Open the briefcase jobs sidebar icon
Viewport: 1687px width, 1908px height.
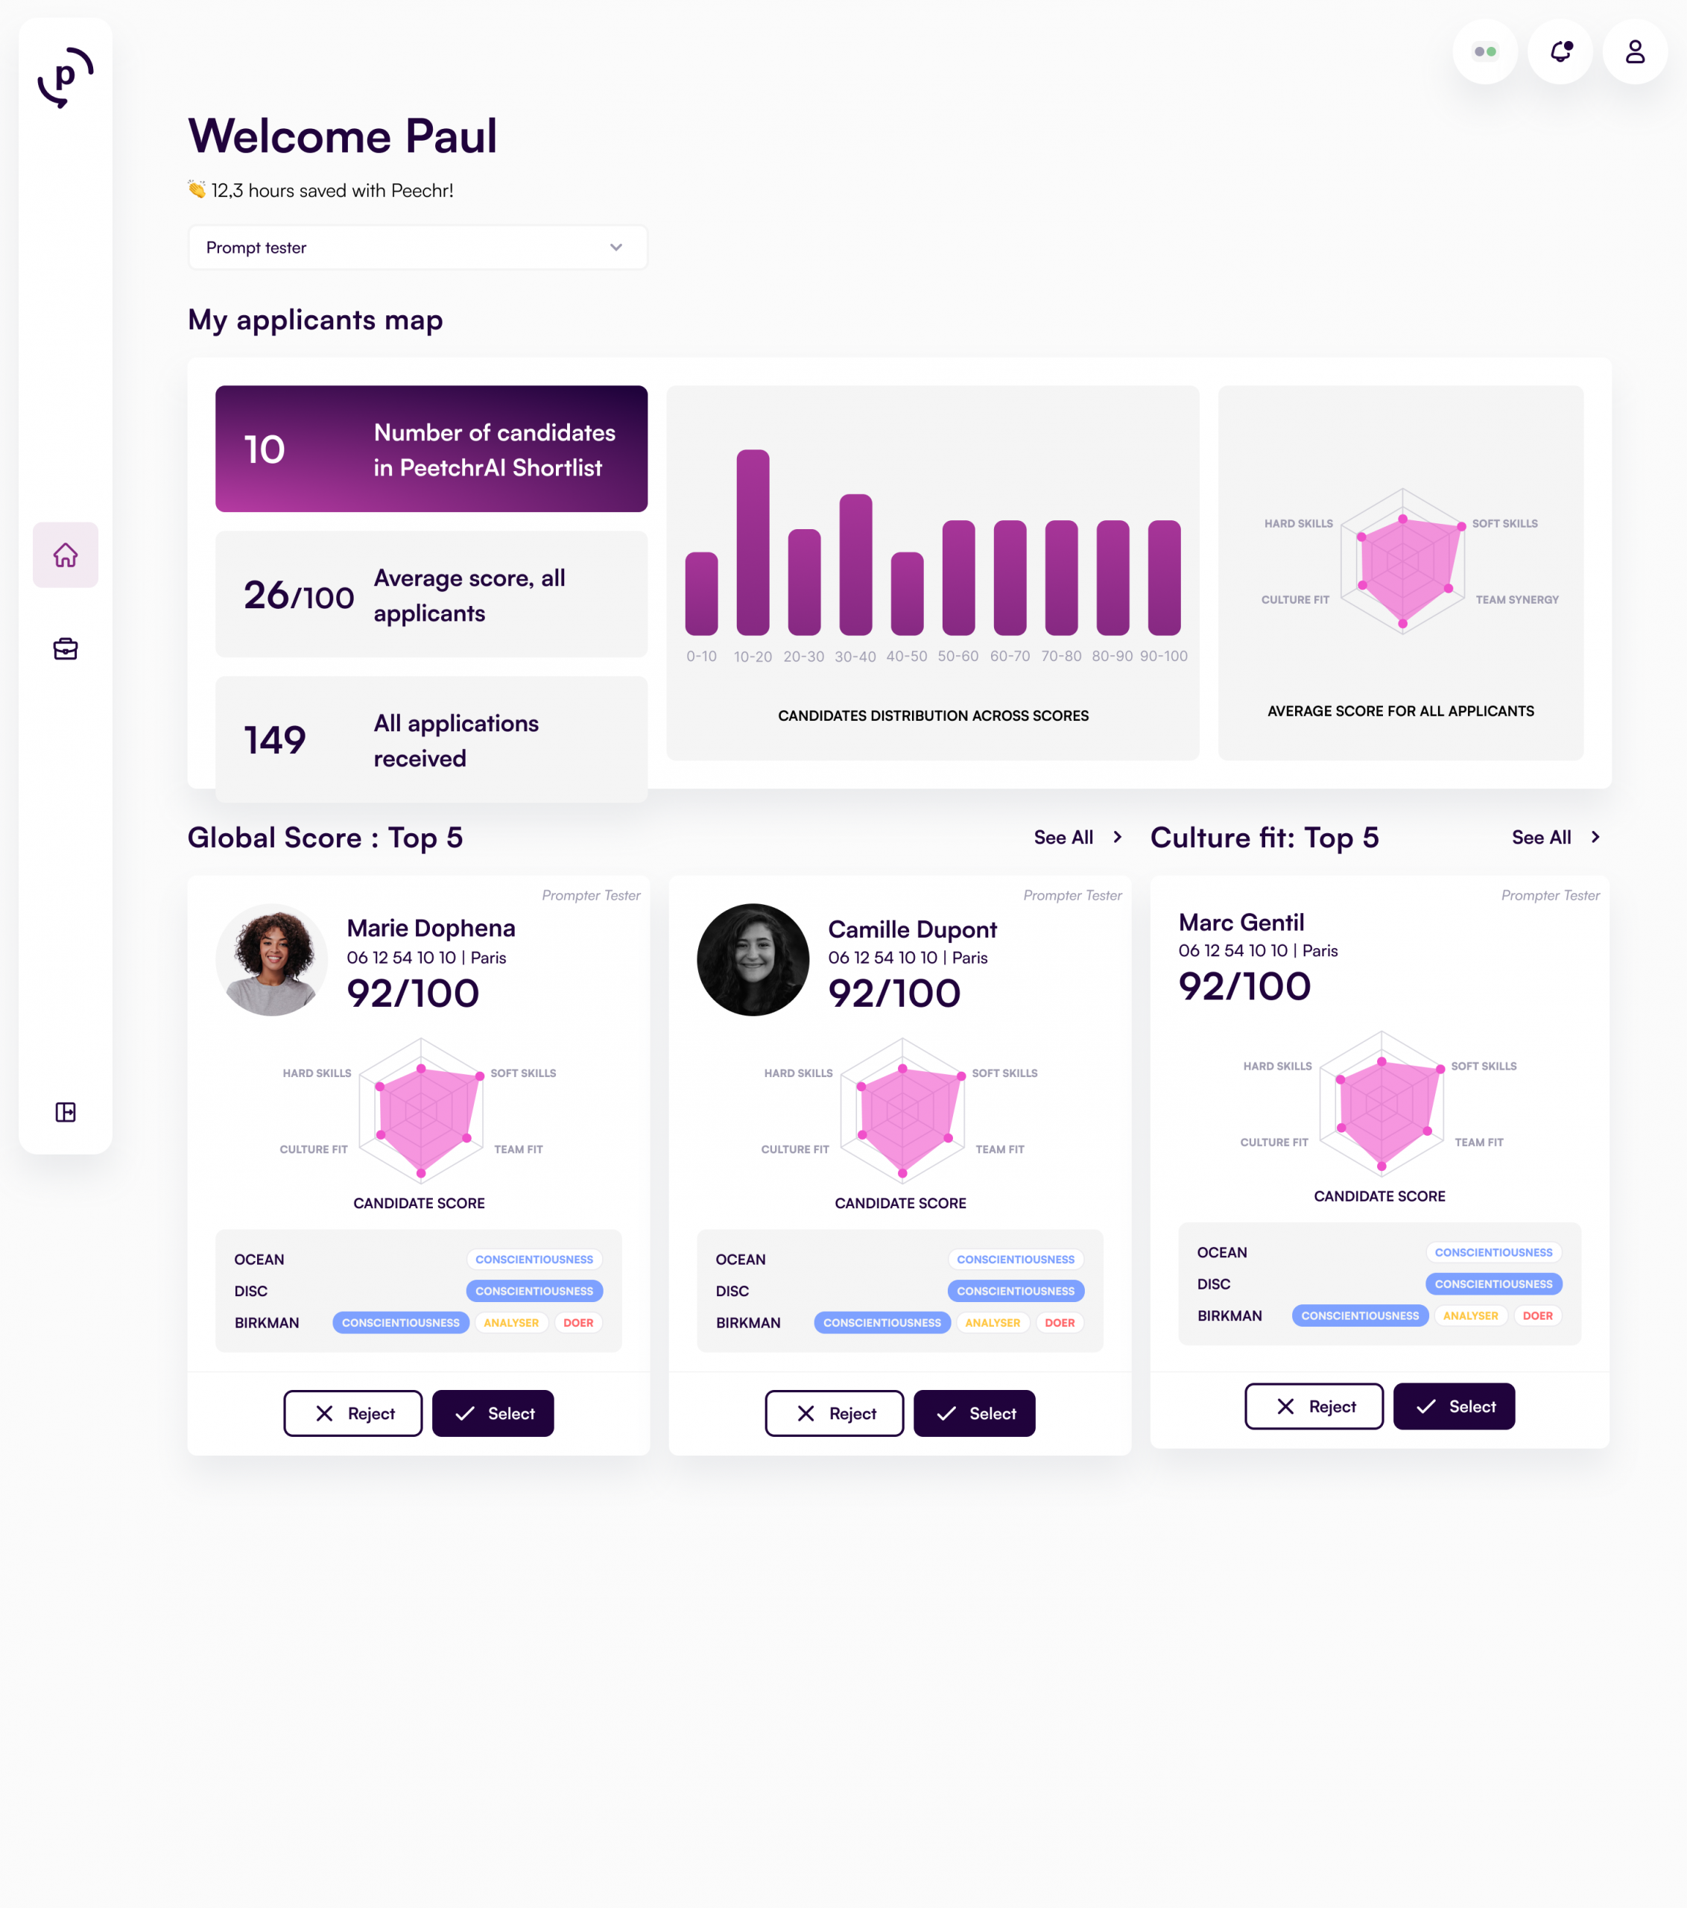point(66,648)
